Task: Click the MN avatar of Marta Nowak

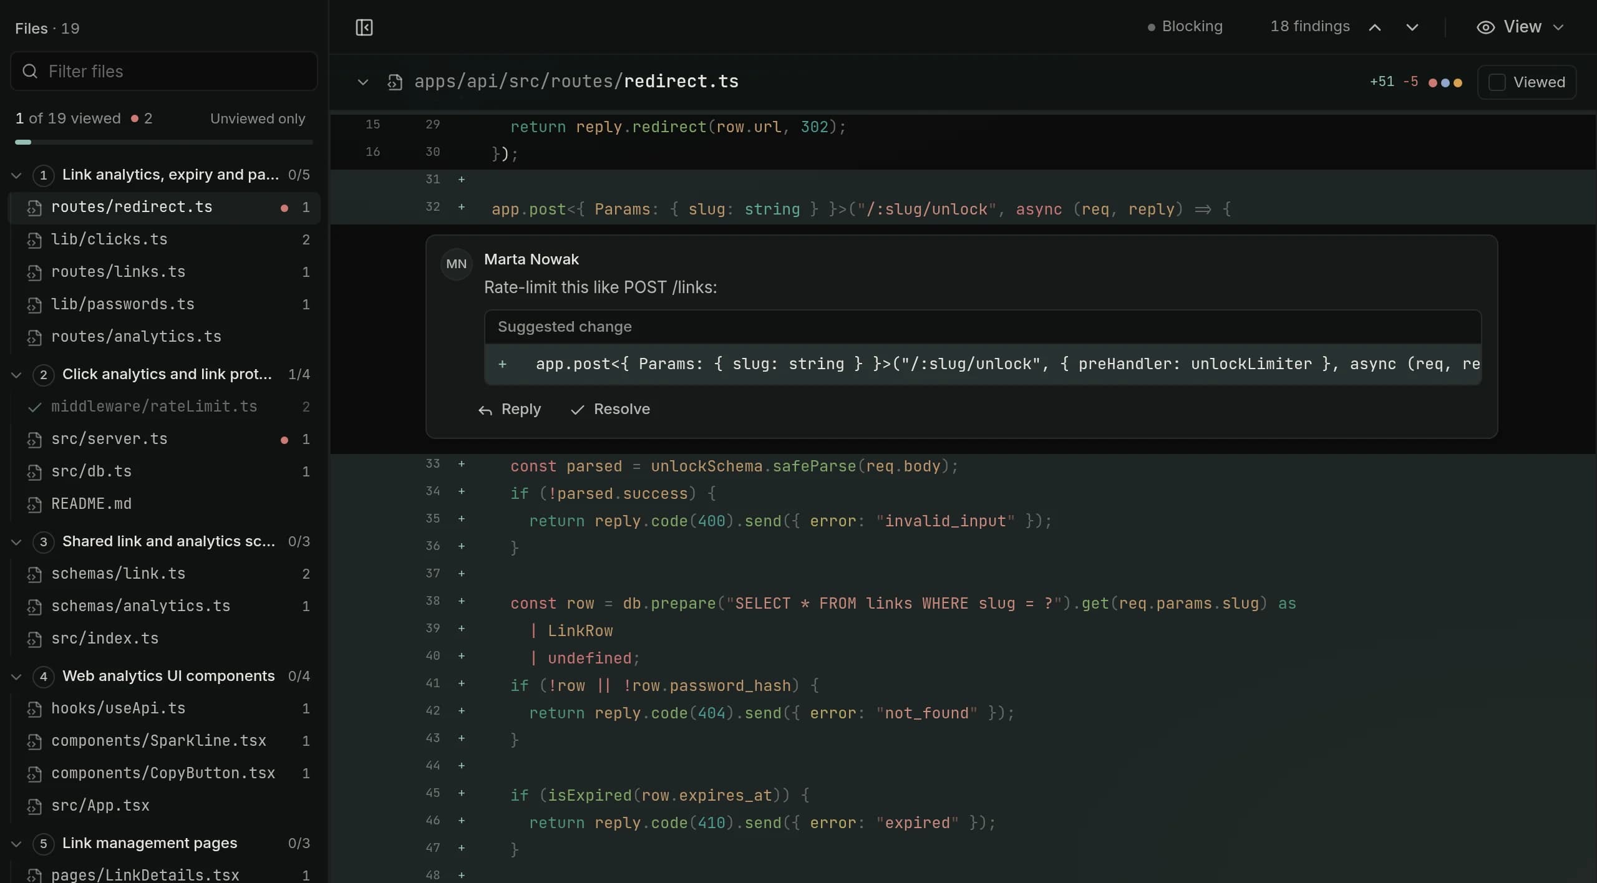Action: point(456,264)
